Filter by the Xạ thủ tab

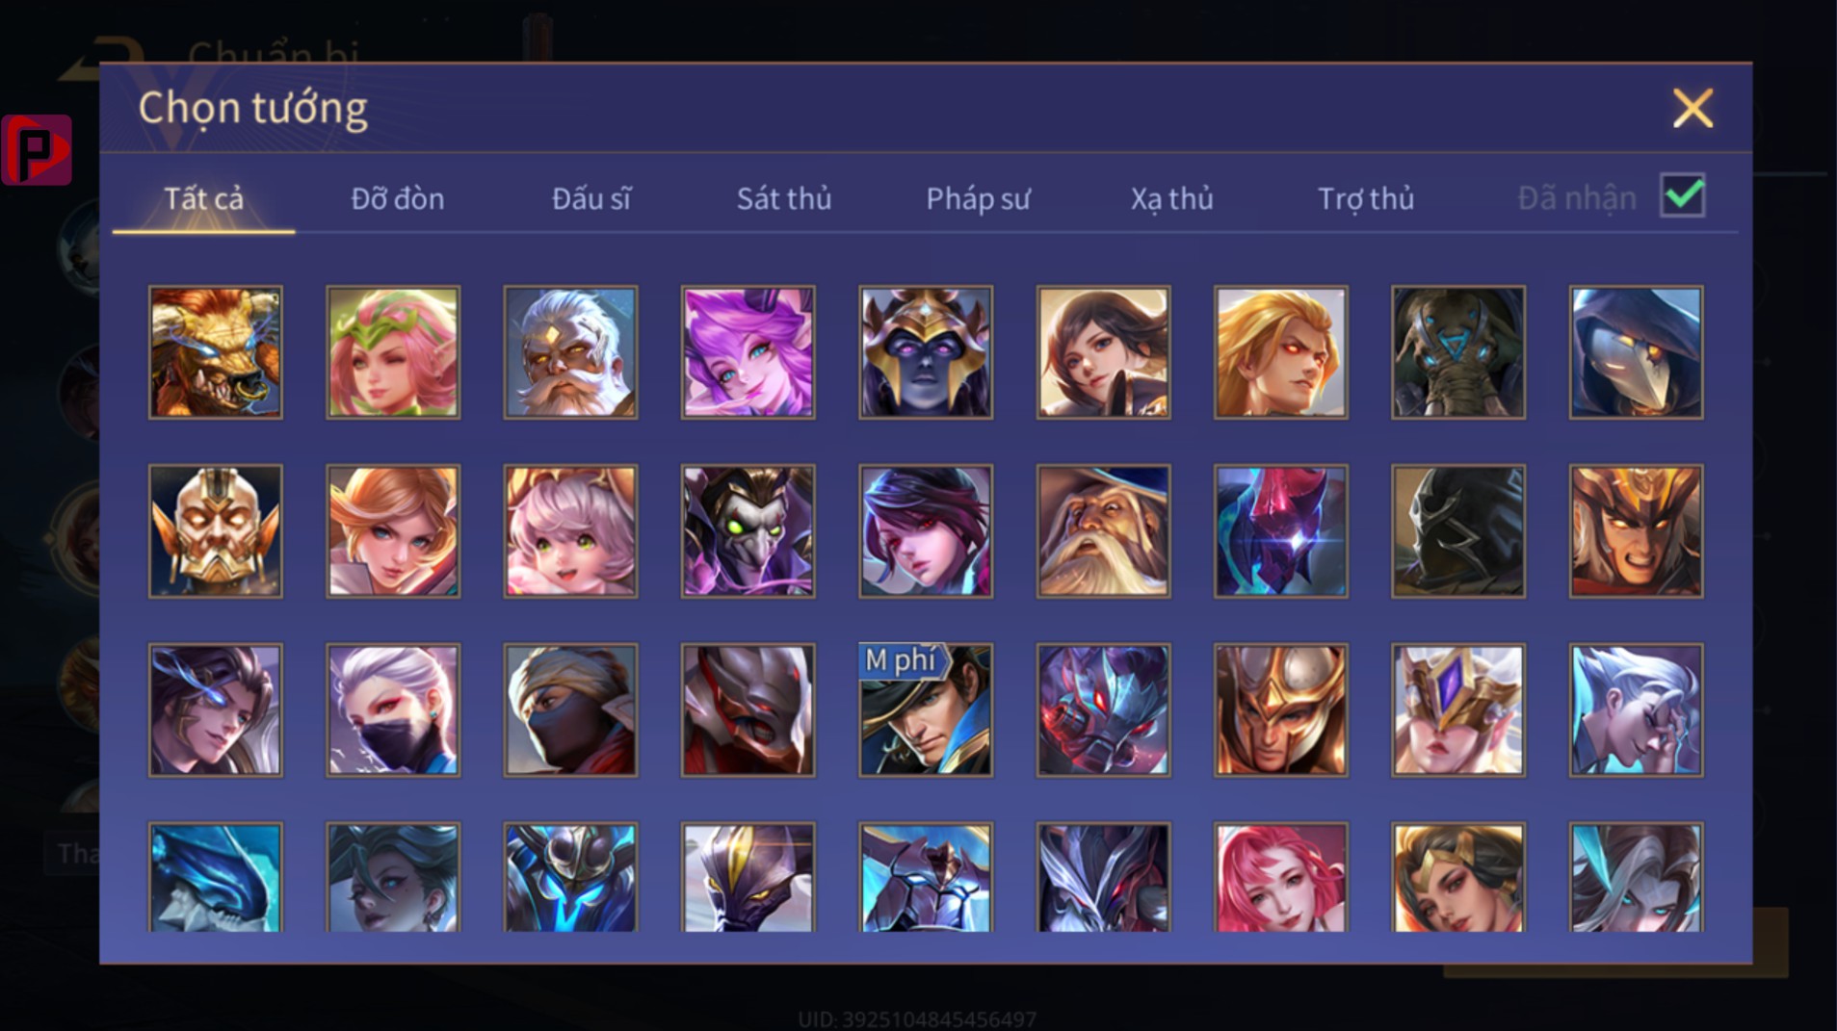click(1171, 198)
